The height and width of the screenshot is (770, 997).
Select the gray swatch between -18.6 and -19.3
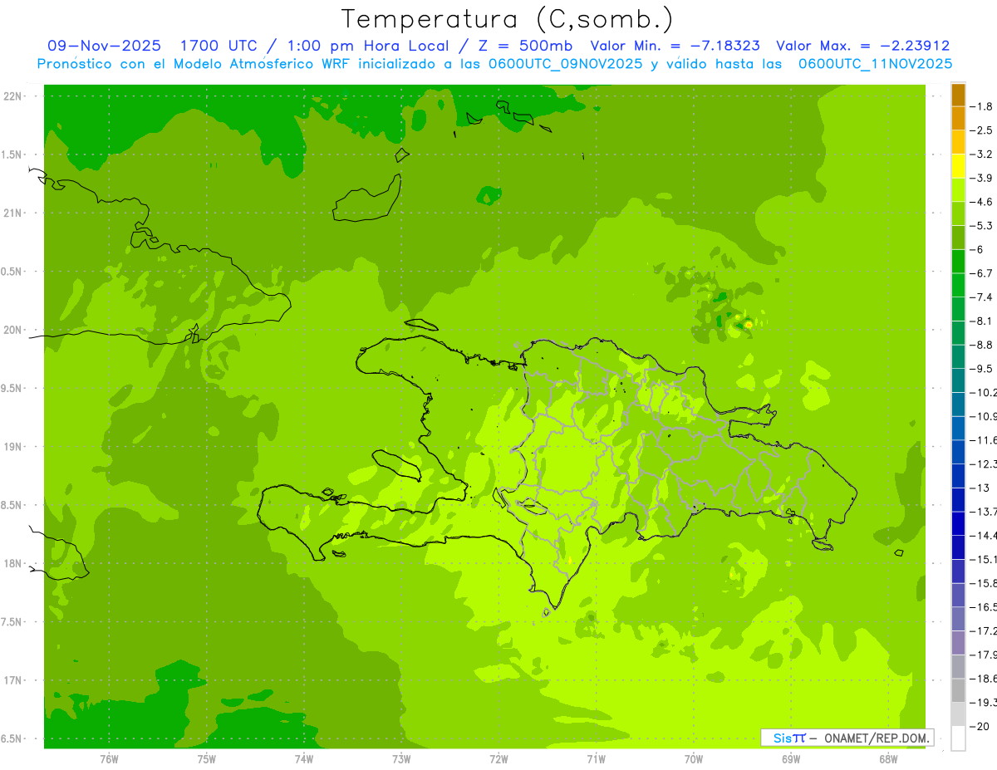[x=958, y=690]
